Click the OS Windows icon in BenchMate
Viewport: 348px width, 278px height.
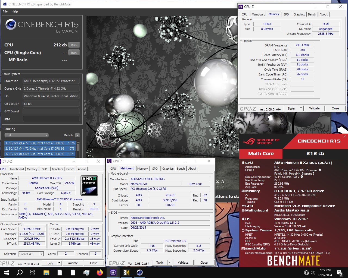[243, 219]
